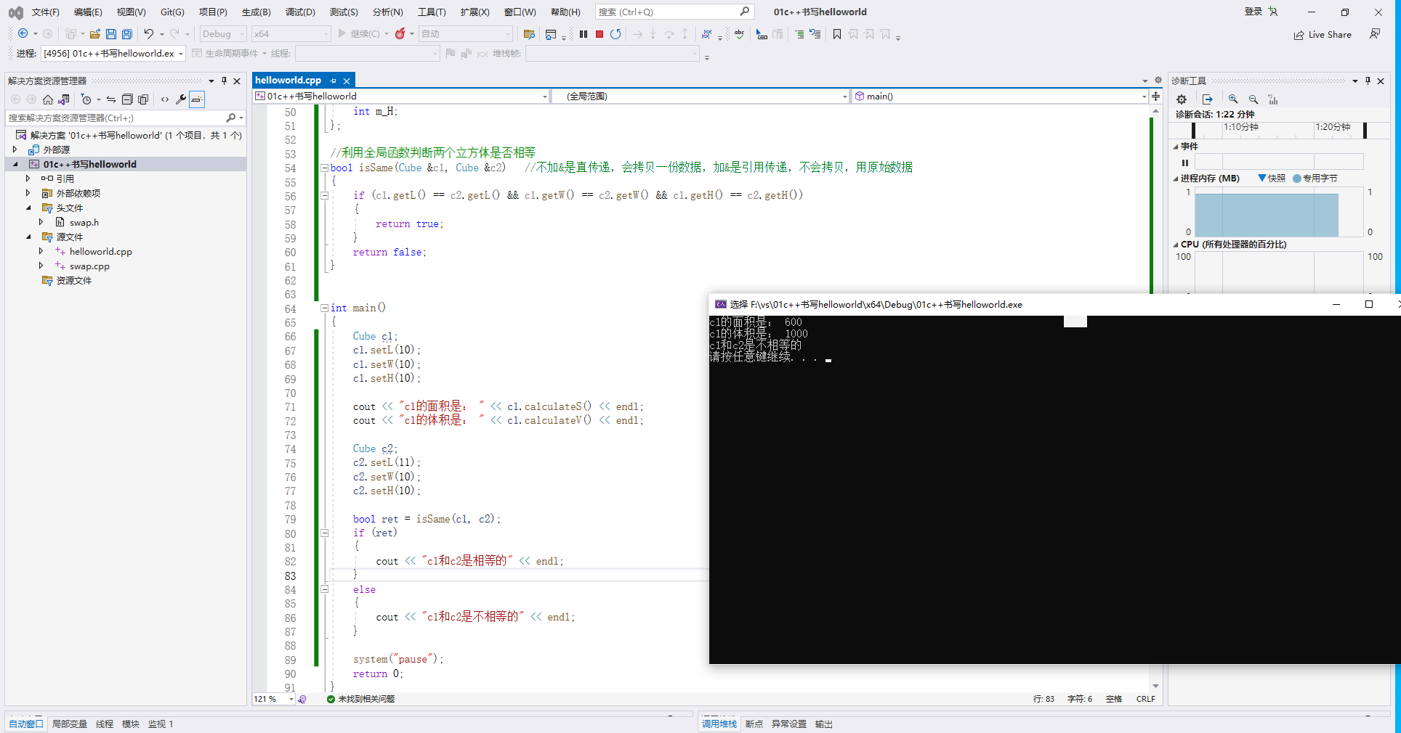Open the Git(G) menu

point(172,12)
